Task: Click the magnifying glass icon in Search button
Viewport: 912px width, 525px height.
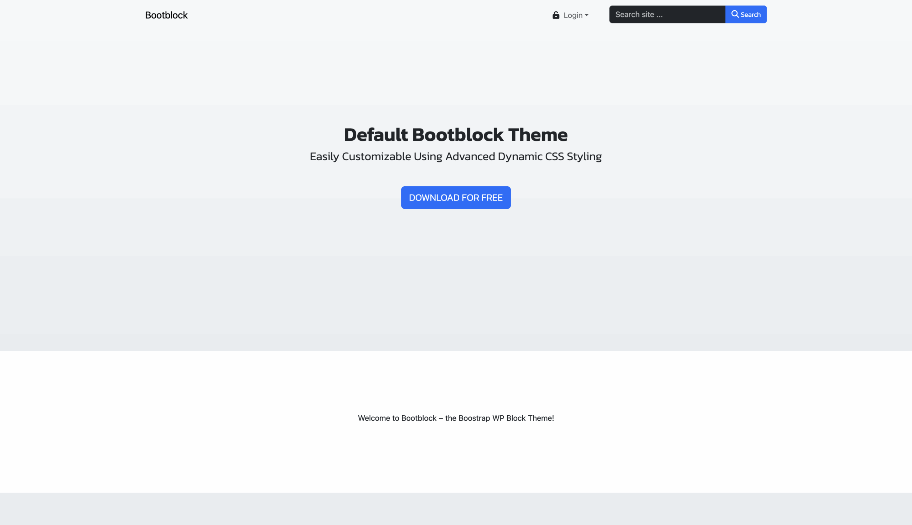Action: point(735,14)
